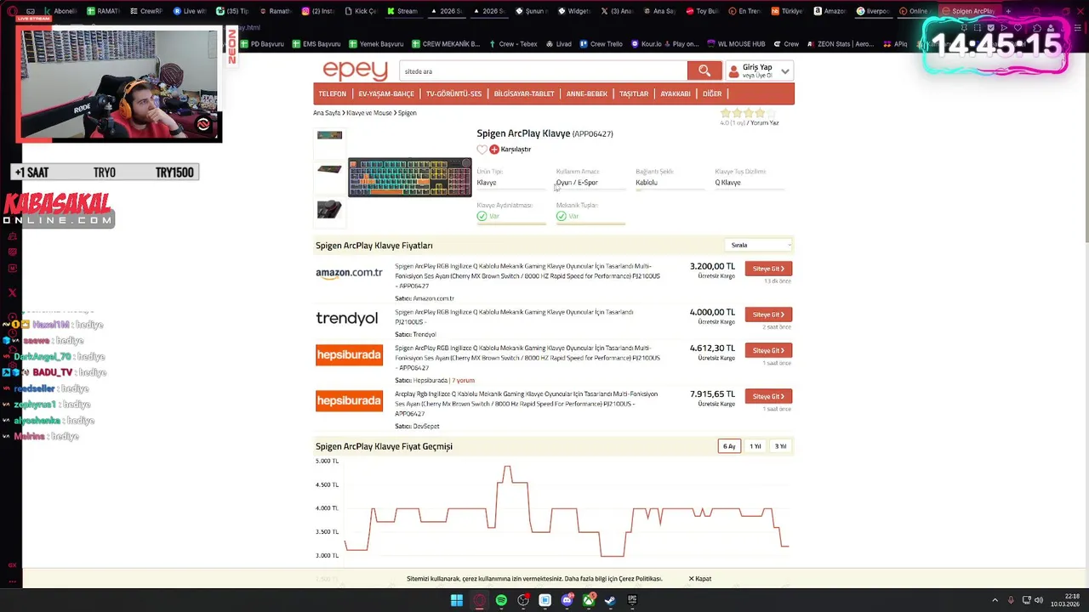Screen dimensions: 1089x612
Task: Go to Klavye ve Mouse breadcrumb
Action: click(x=369, y=113)
